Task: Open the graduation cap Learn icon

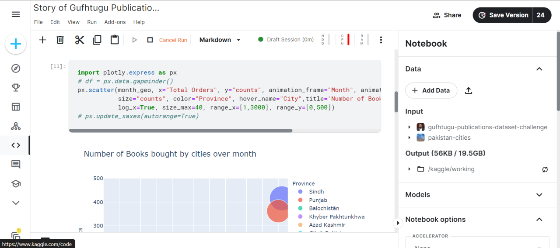Action: [16, 184]
